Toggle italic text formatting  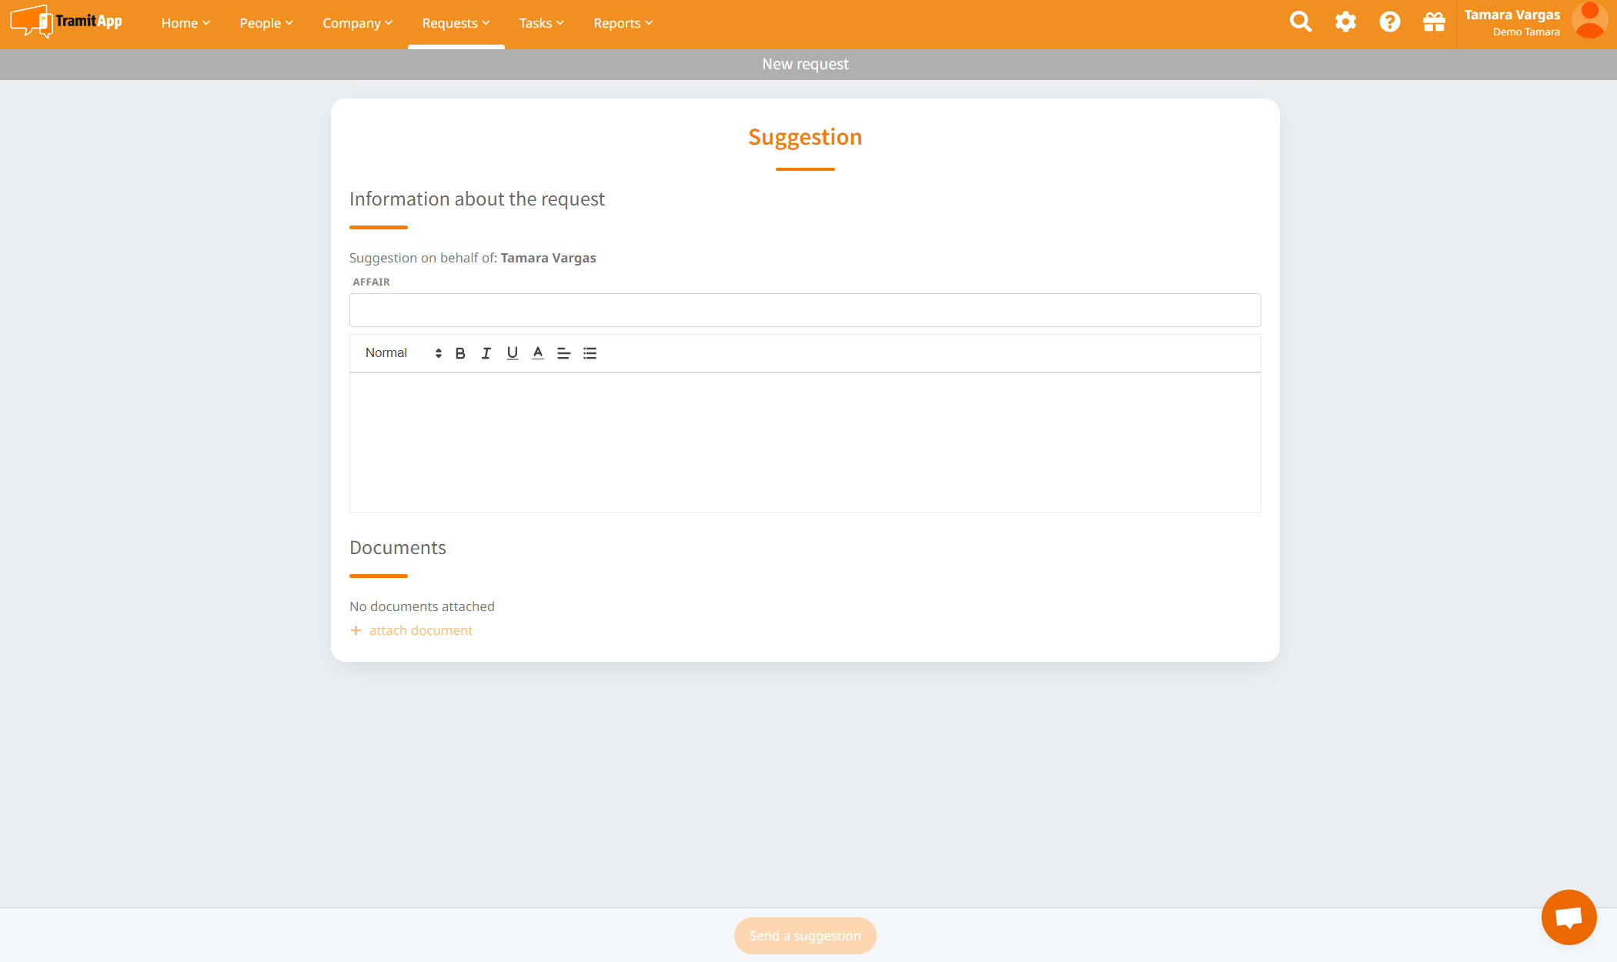pyautogui.click(x=486, y=353)
